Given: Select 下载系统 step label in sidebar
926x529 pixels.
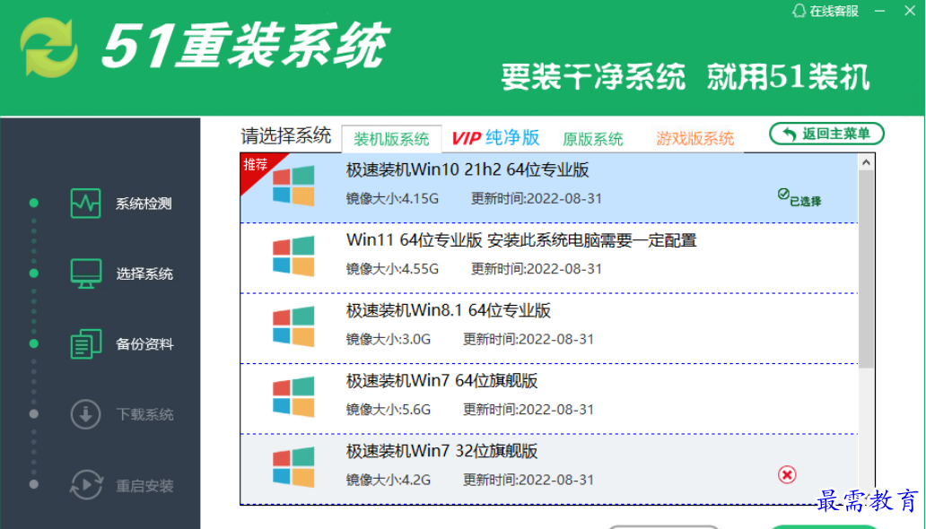Looking at the screenshot, I should click(x=144, y=414).
